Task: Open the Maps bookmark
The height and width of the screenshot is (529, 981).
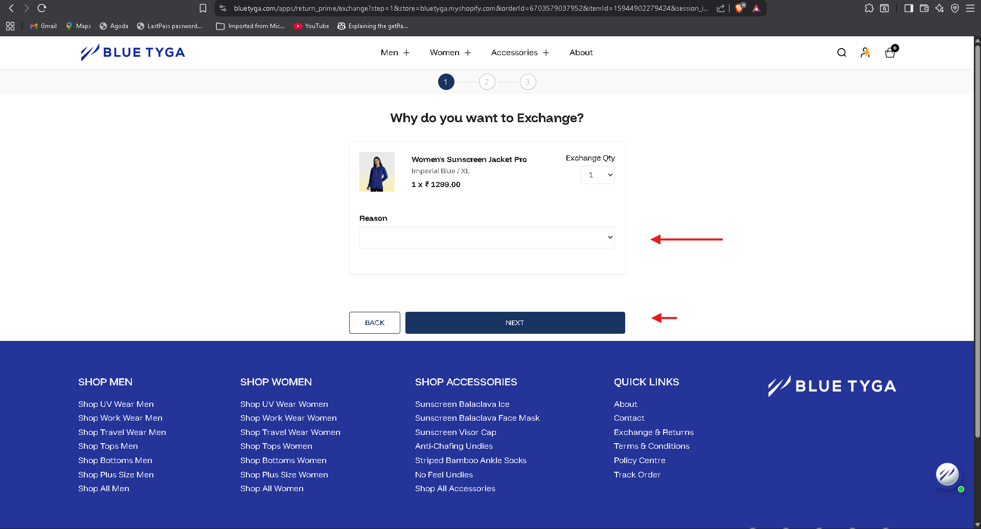Action: [78, 26]
